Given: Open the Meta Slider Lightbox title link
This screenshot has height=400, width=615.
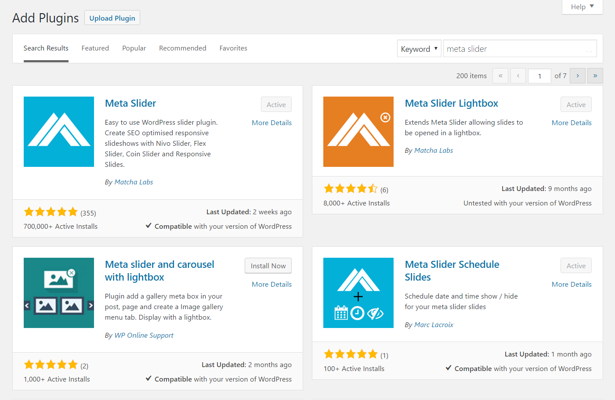Looking at the screenshot, I should pos(452,104).
